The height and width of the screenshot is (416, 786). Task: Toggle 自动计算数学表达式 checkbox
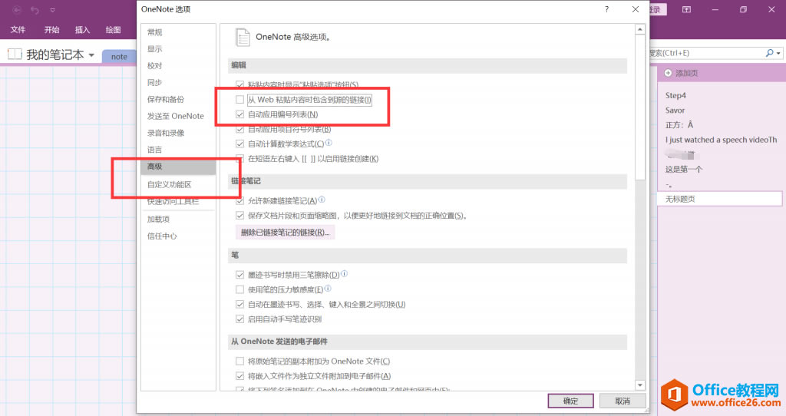coord(239,144)
